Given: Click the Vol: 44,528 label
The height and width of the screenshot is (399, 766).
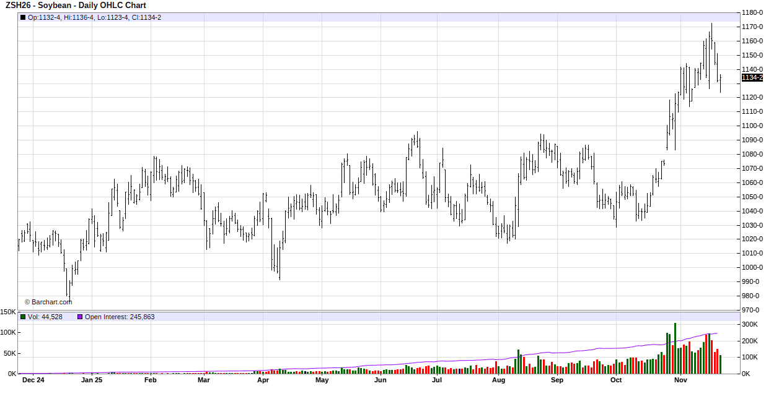Looking at the screenshot, I should [x=45, y=317].
